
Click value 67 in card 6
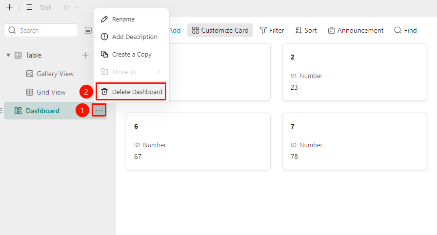coord(138,157)
